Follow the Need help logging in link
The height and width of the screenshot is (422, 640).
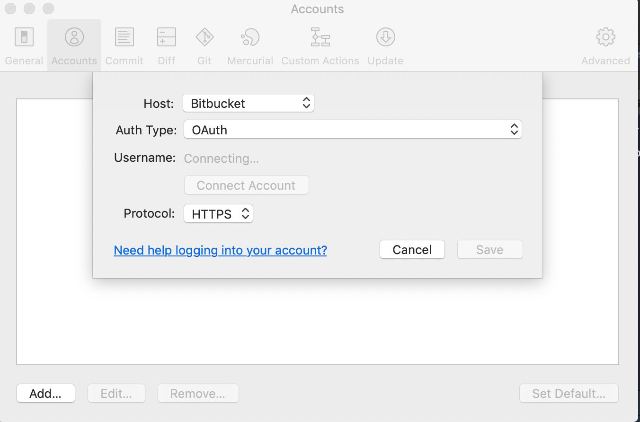click(x=221, y=250)
